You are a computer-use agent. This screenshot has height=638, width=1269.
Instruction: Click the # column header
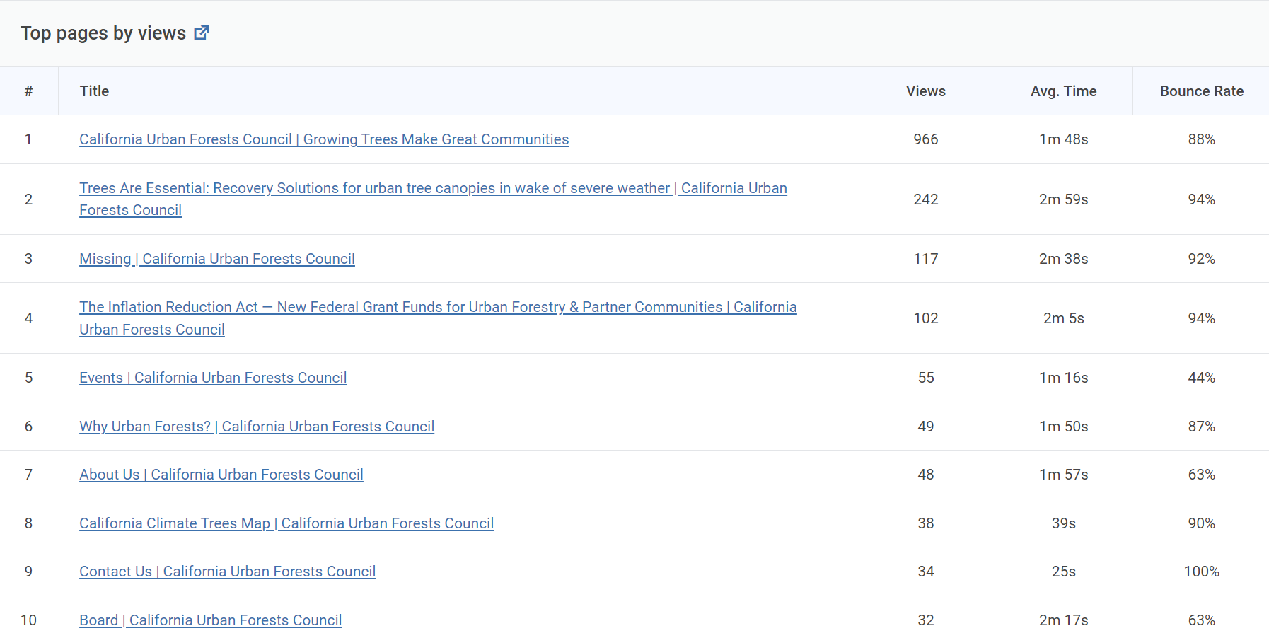click(x=28, y=91)
